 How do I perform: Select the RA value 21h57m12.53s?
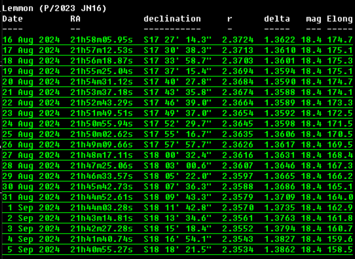pyautogui.click(x=102, y=50)
